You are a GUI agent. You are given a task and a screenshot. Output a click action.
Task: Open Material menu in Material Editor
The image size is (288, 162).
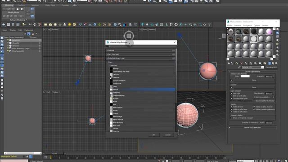(238, 26)
